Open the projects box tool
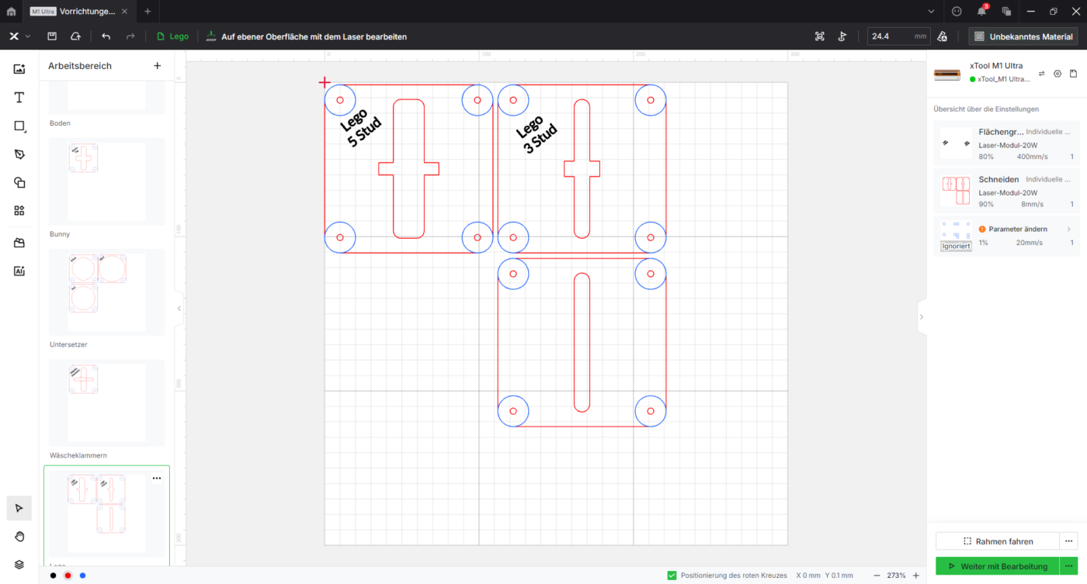The image size is (1087, 584). (x=19, y=243)
